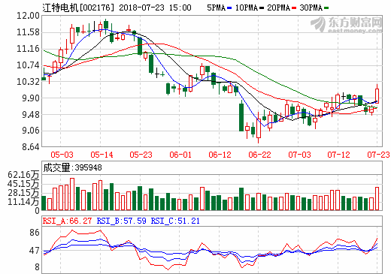Click the 47 RSI axis label
391x274 pixels.
point(35,251)
